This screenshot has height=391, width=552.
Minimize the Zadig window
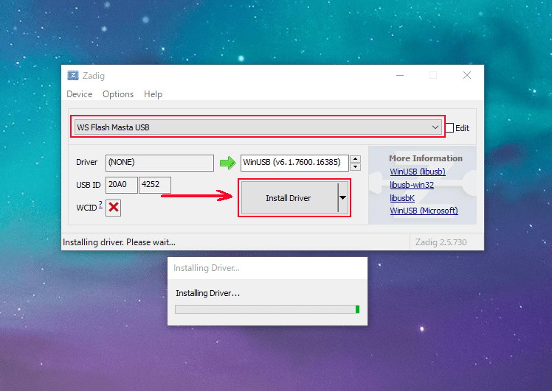point(400,75)
